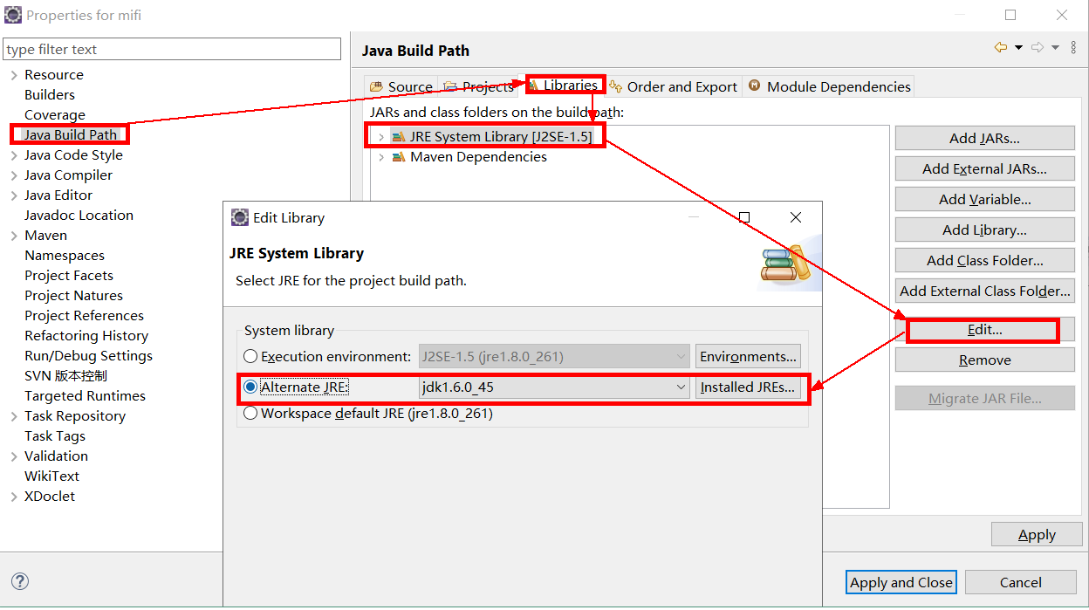This screenshot has height=610, width=1089.
Task: Expand the Java Compiler node
Action: click(14, 175)
